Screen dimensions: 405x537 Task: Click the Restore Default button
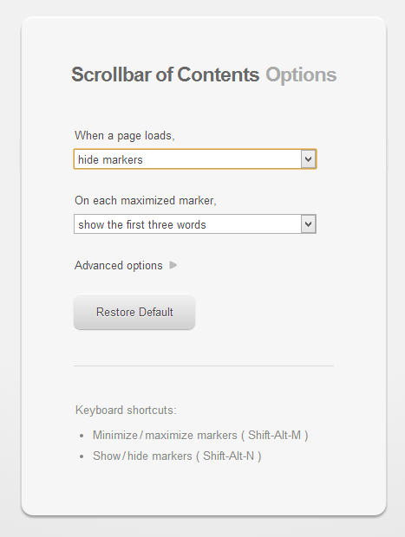pyautogui.click(x=134, y=312)
